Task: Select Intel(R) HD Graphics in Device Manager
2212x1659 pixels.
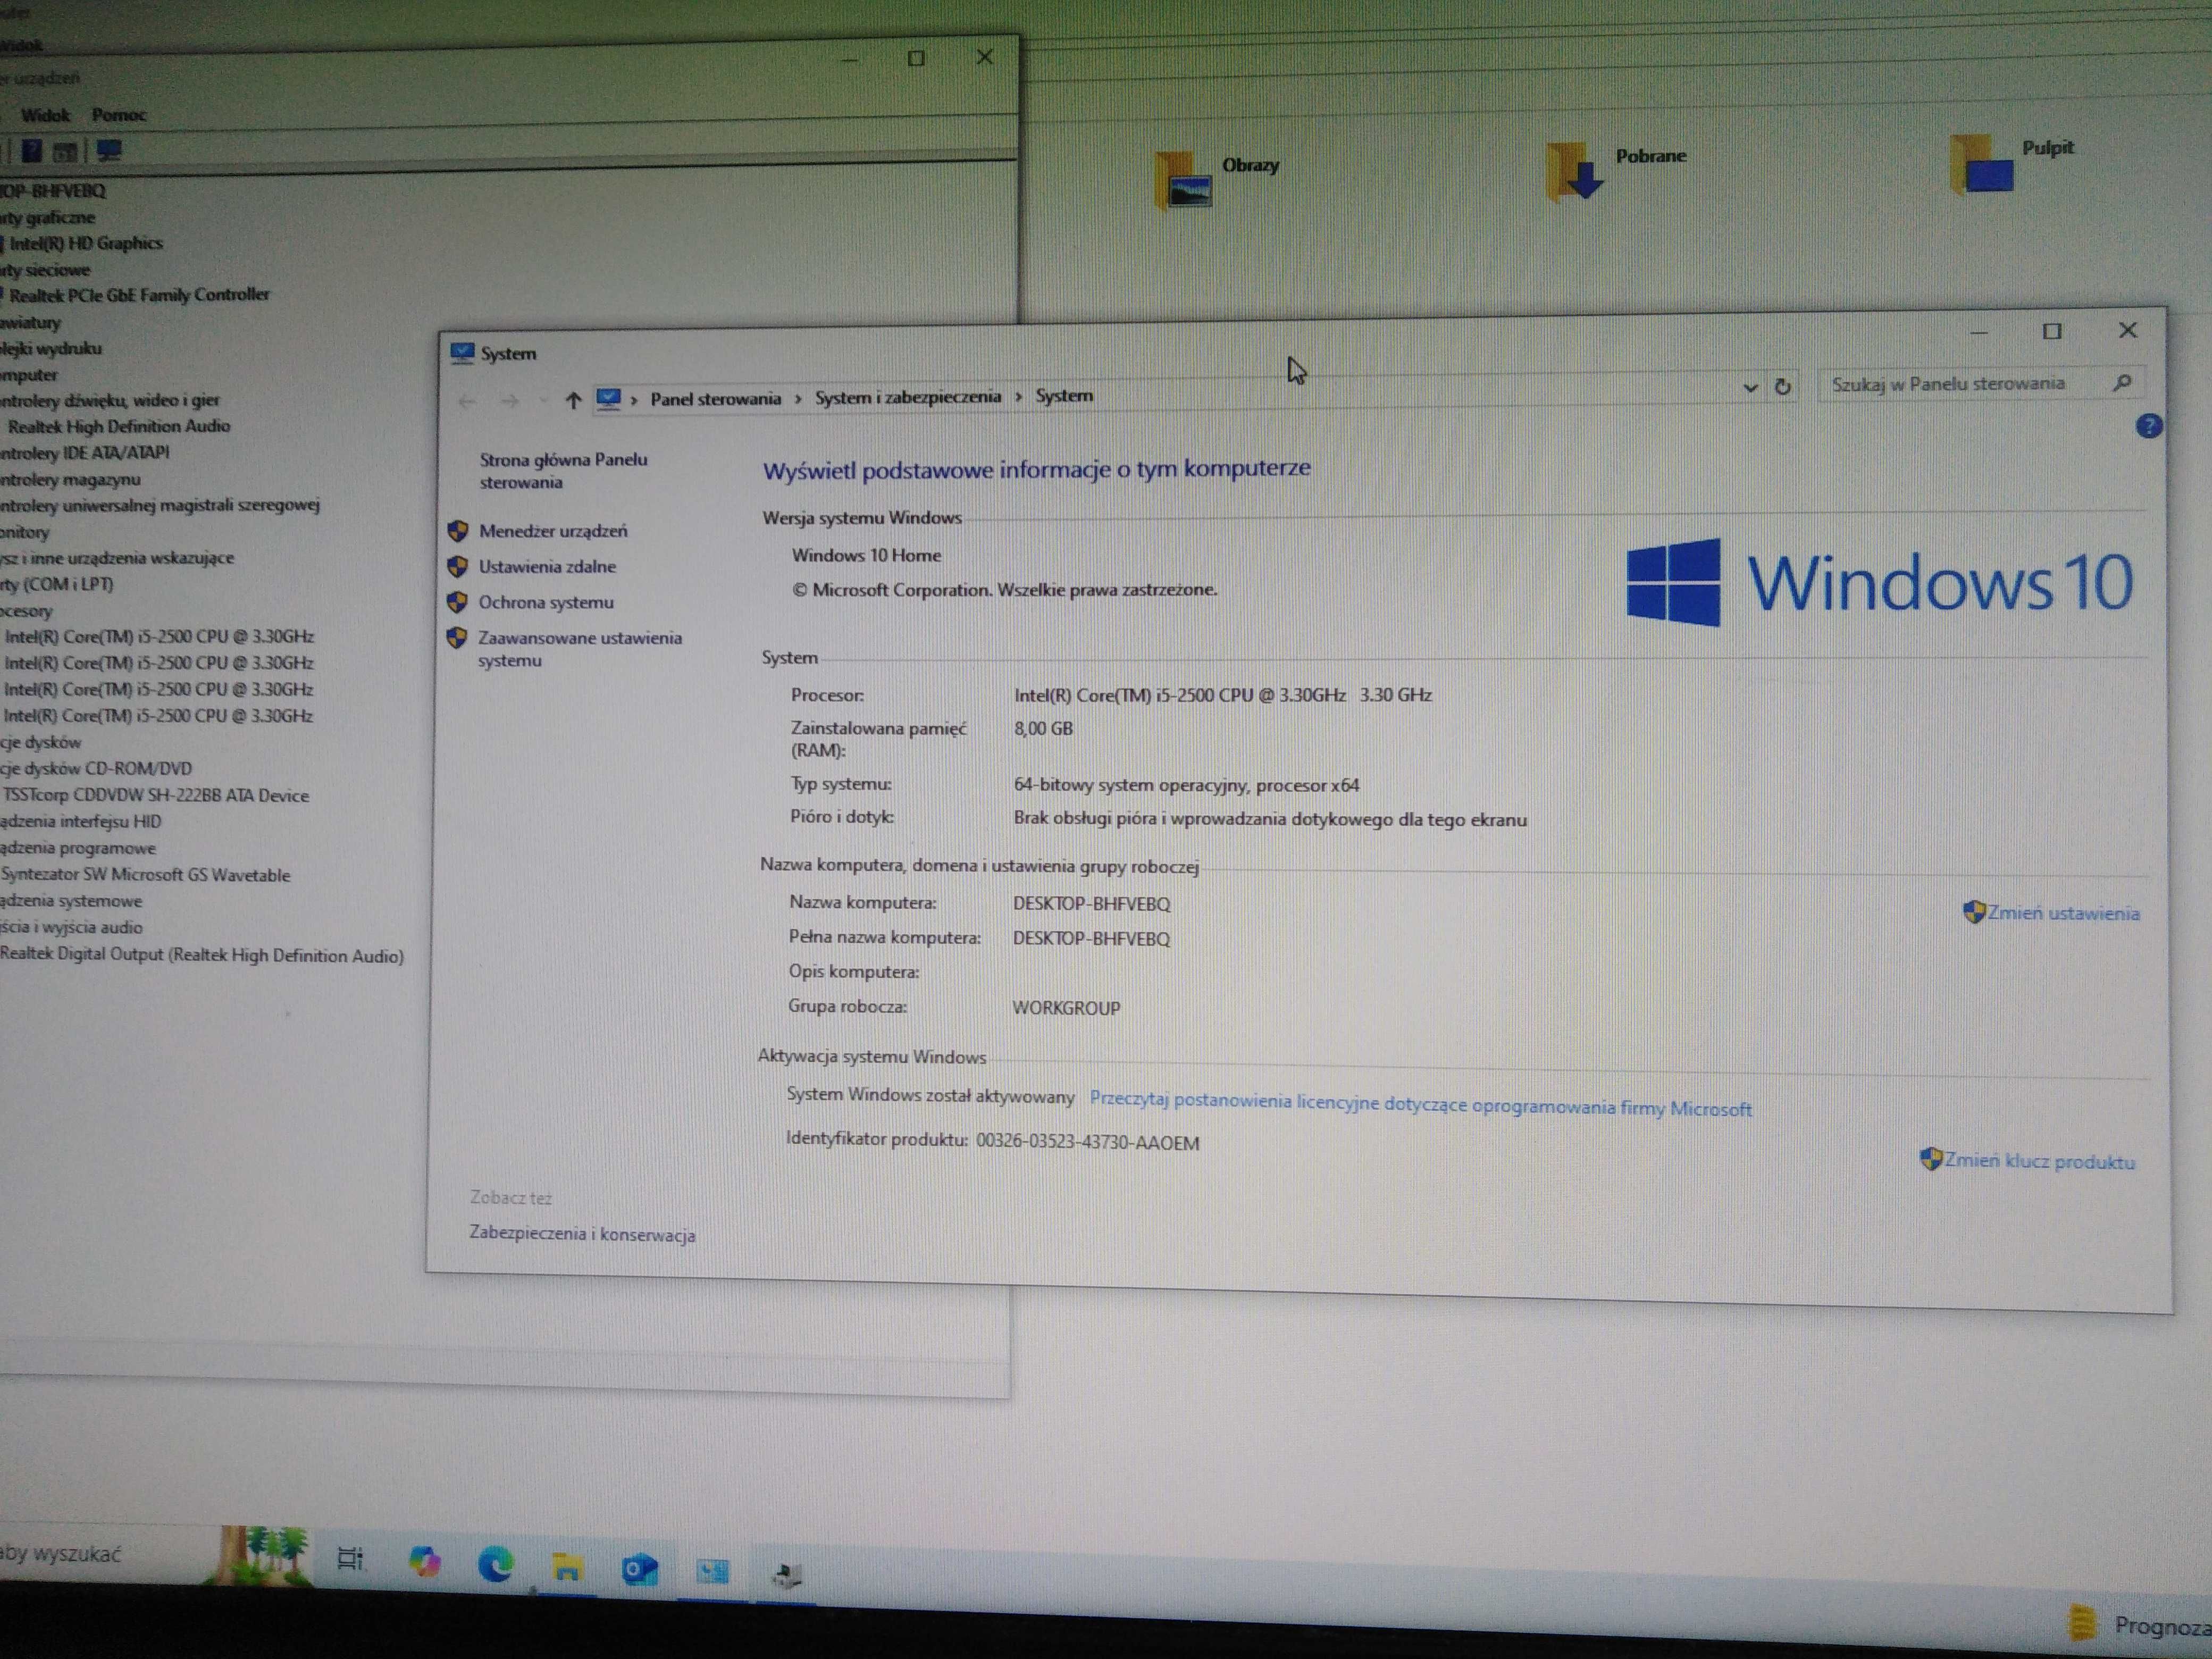Action: (x=86, y=243)
